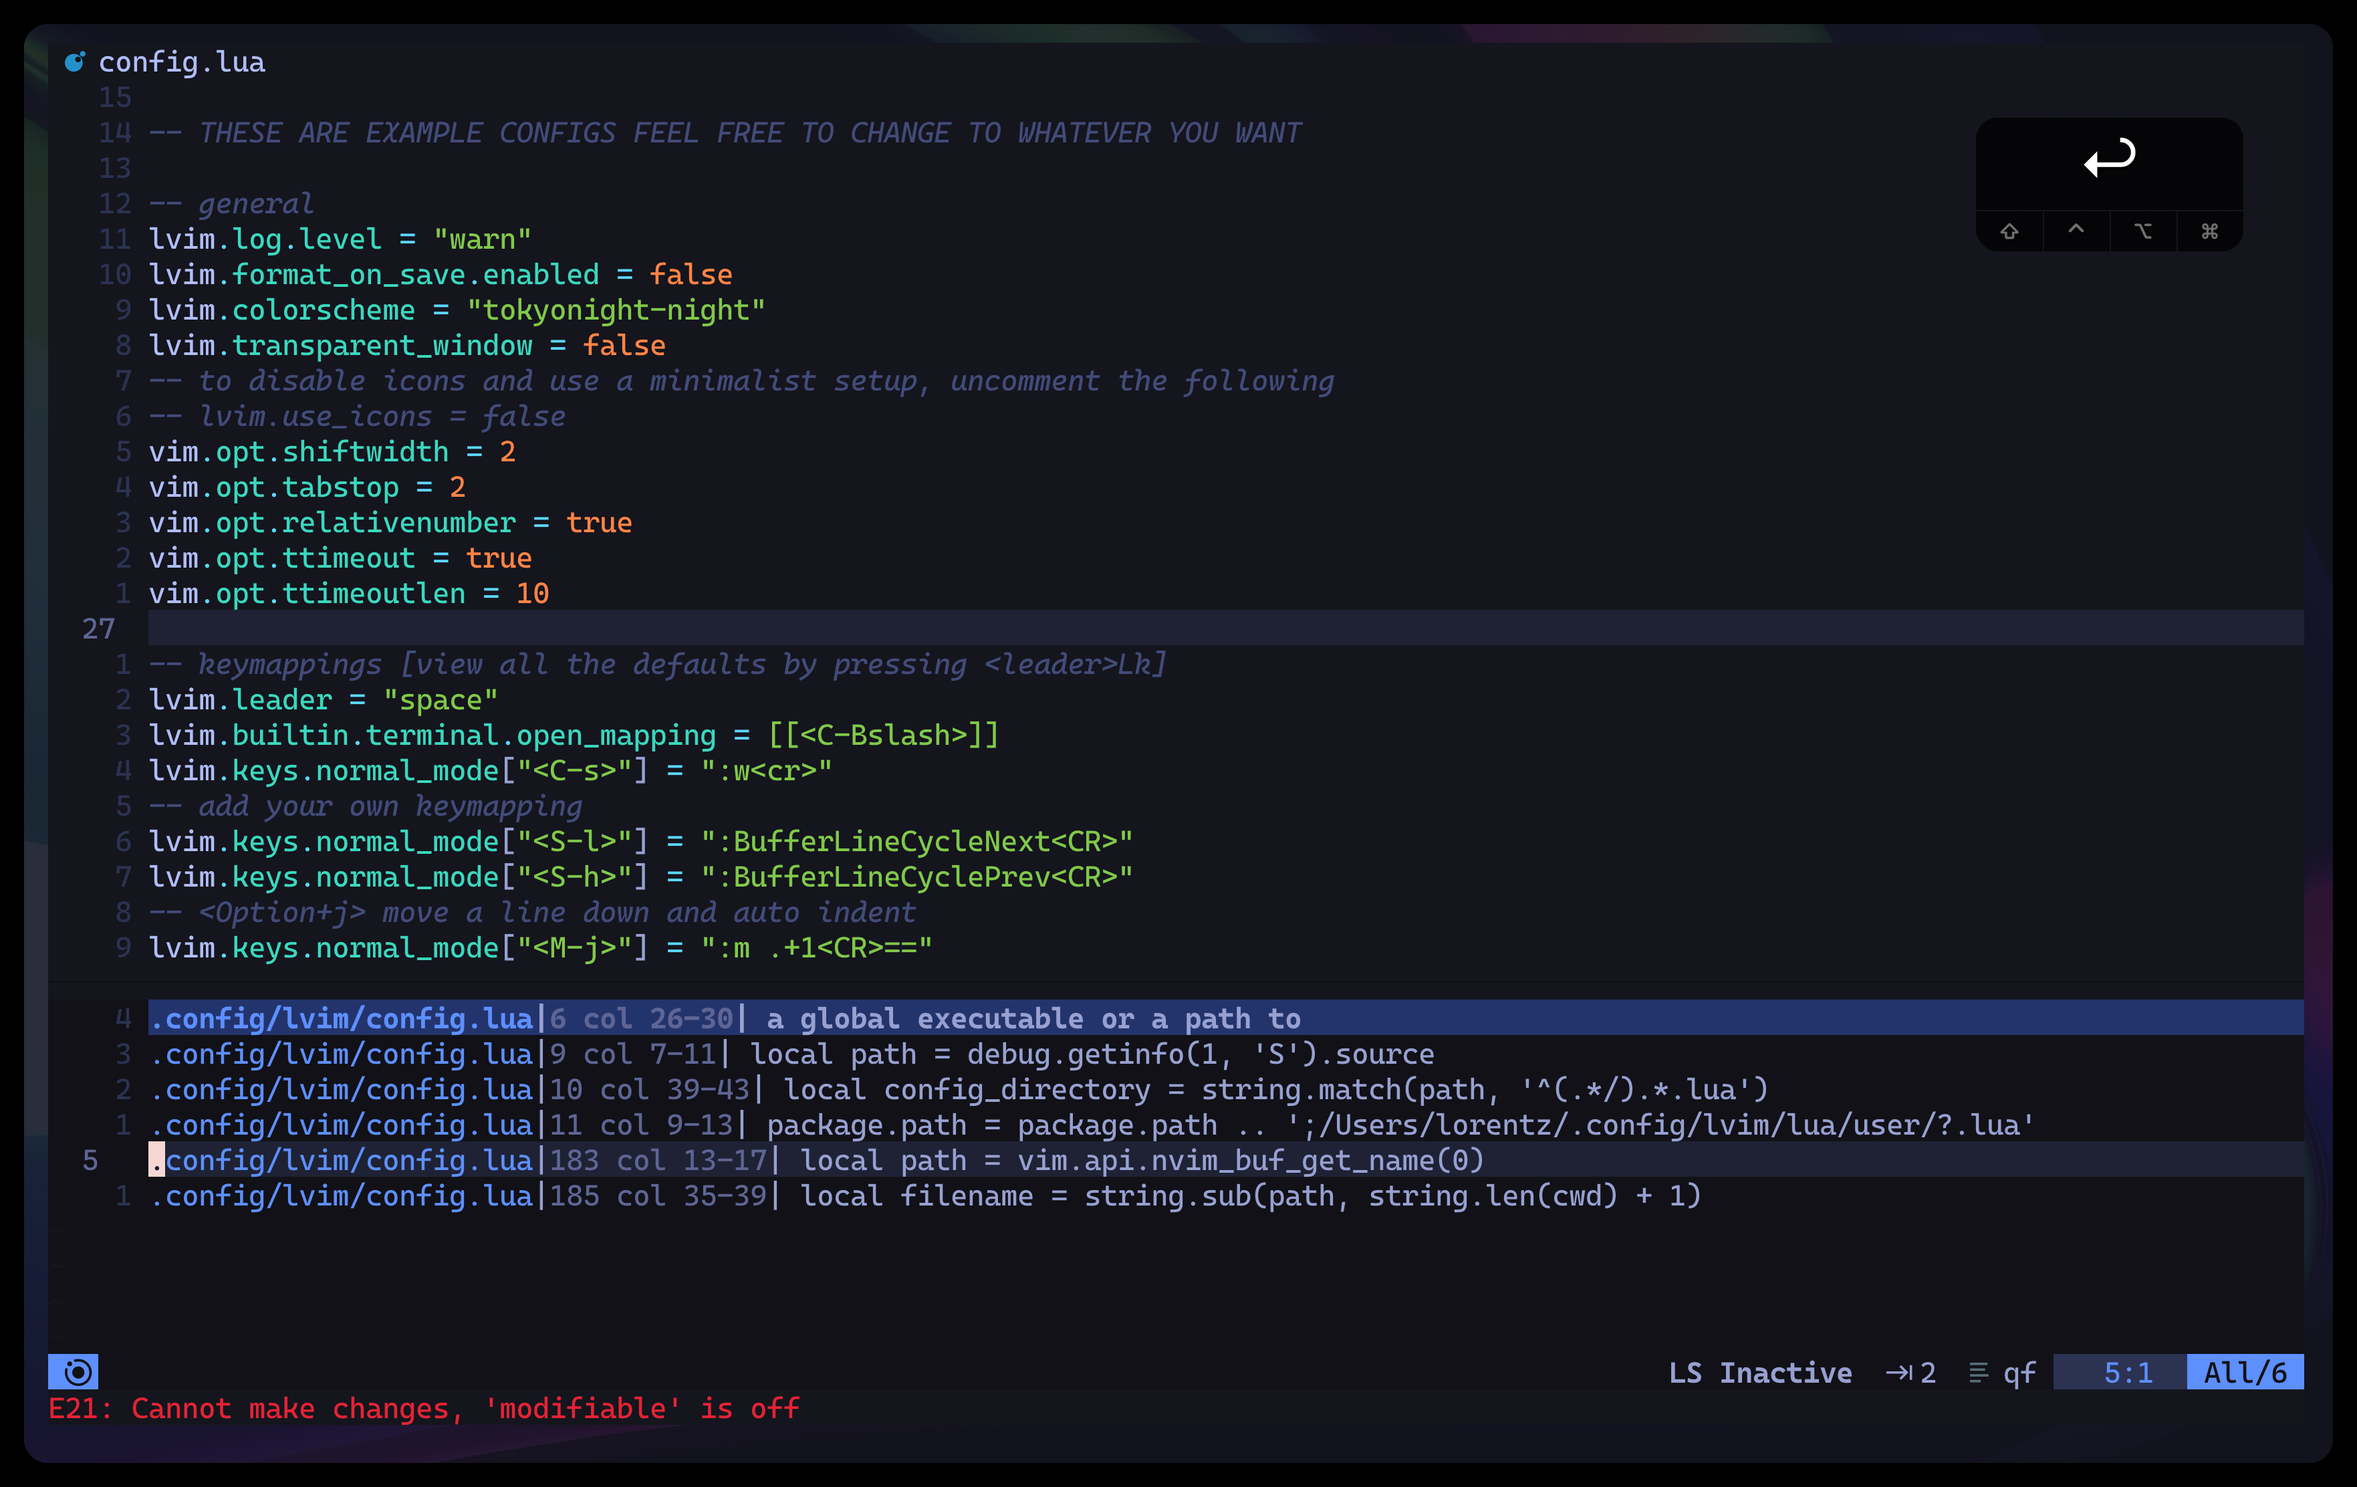This screenshot has height=1487, width=2357.
Task: Click the Return key icon in the overlay
Action: click(2108, 158)
